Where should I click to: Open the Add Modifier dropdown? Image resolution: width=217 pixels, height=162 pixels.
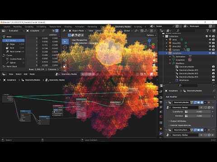[190, 97]
